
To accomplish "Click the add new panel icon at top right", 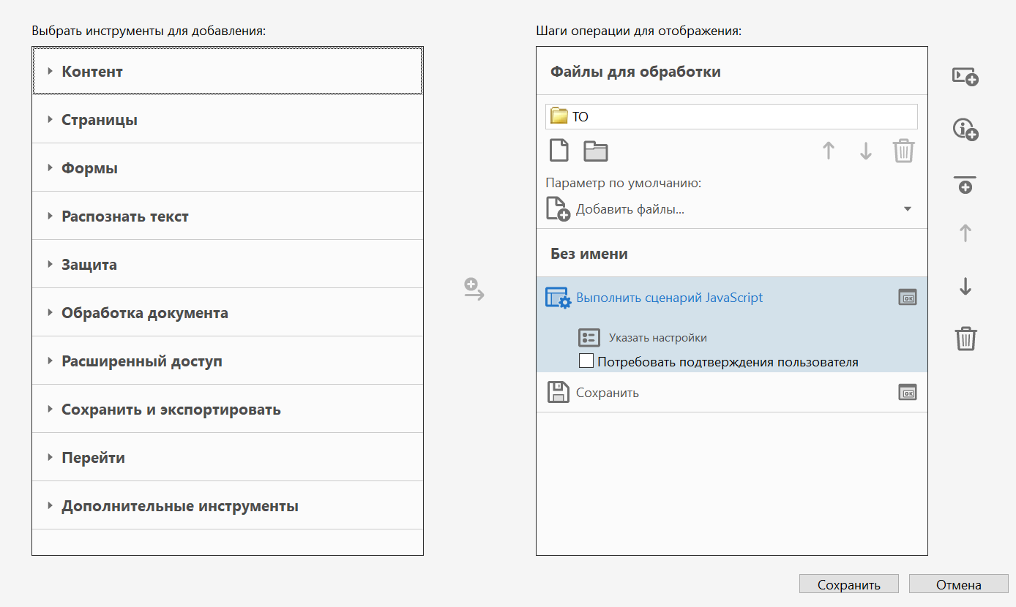I will pyautogui.click(x=965, y=76).
